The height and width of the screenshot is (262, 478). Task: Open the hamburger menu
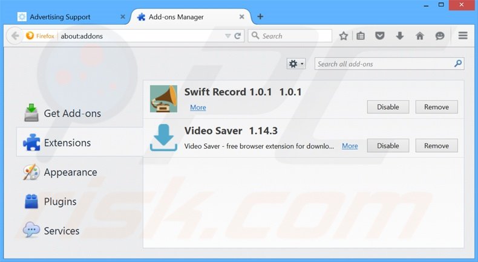coord(463,36)
